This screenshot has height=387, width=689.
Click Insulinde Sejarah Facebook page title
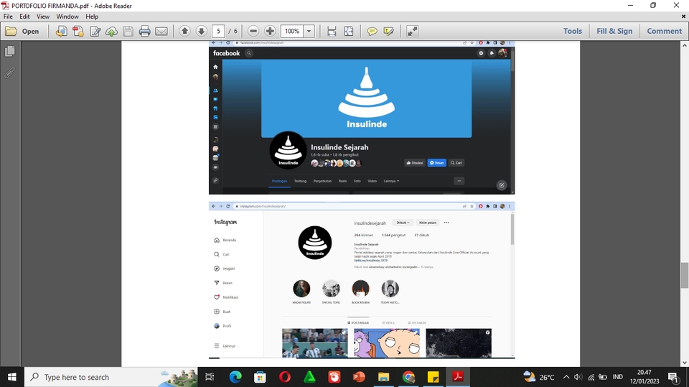(339, 147)
